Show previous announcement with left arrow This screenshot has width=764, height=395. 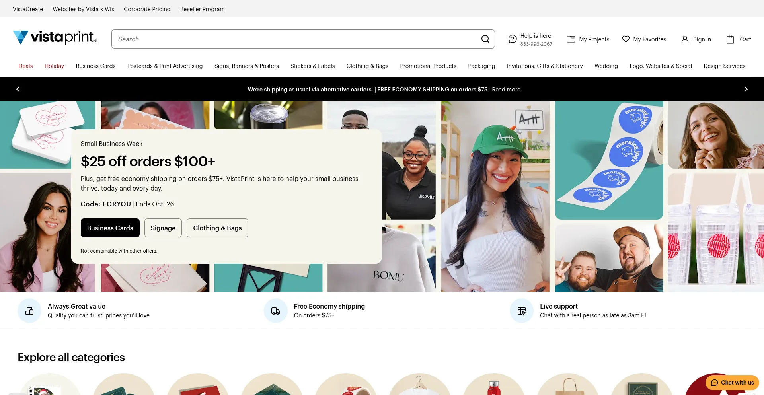click(x=18, y=89)
